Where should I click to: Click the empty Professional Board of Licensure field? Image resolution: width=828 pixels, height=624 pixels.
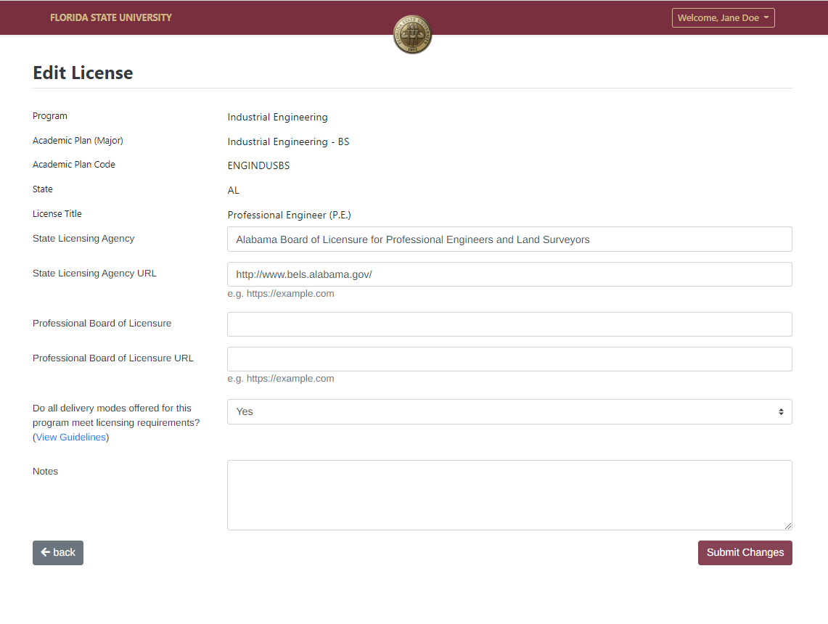click(508, 324)
